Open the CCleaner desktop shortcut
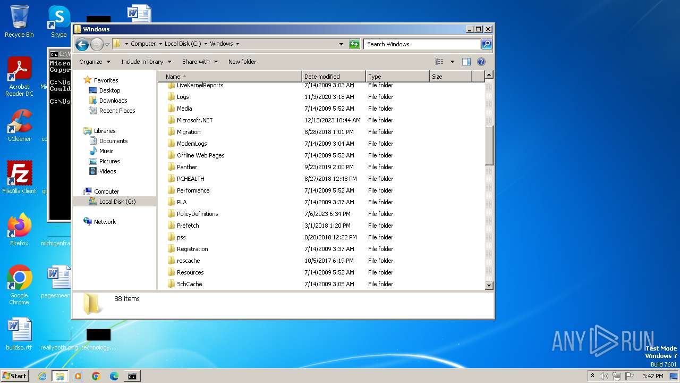Viewport: 680px width, 383px height. point(19,126)
